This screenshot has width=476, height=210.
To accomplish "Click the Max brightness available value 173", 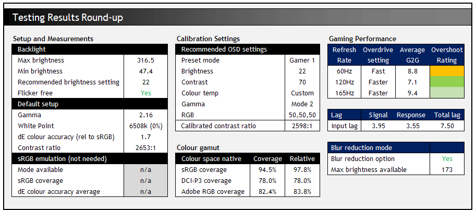I will click(x=447, y=170).
